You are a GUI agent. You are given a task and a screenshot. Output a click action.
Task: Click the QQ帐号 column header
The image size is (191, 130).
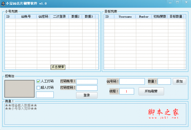coord(26,17)
